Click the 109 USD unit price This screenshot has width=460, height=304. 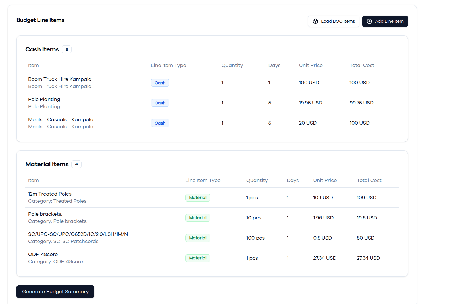(x=323, y=198)
